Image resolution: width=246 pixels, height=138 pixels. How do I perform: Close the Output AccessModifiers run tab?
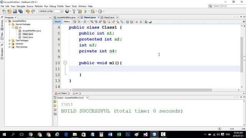point(87,98)
